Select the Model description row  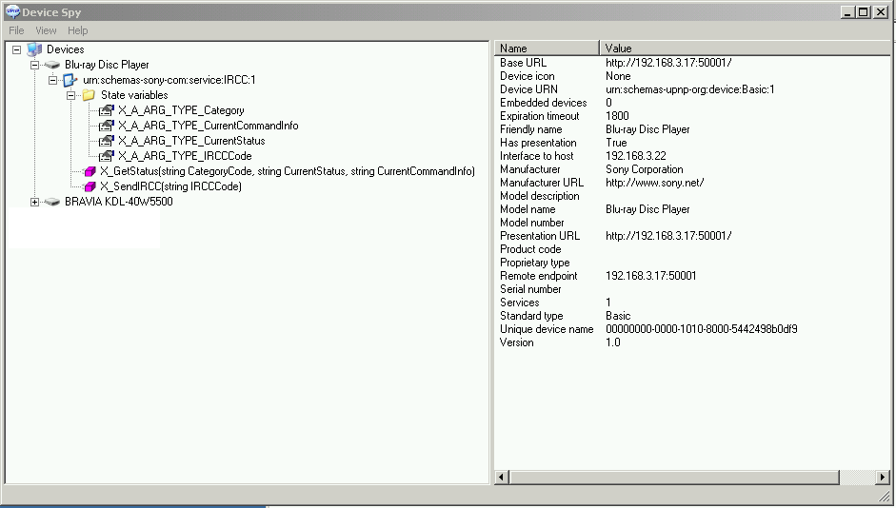tap(692, 196)
